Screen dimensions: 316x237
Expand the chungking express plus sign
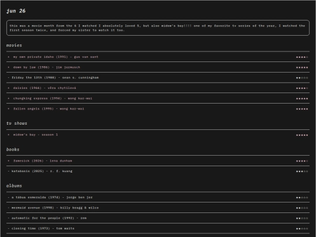(x=8, y=98)
